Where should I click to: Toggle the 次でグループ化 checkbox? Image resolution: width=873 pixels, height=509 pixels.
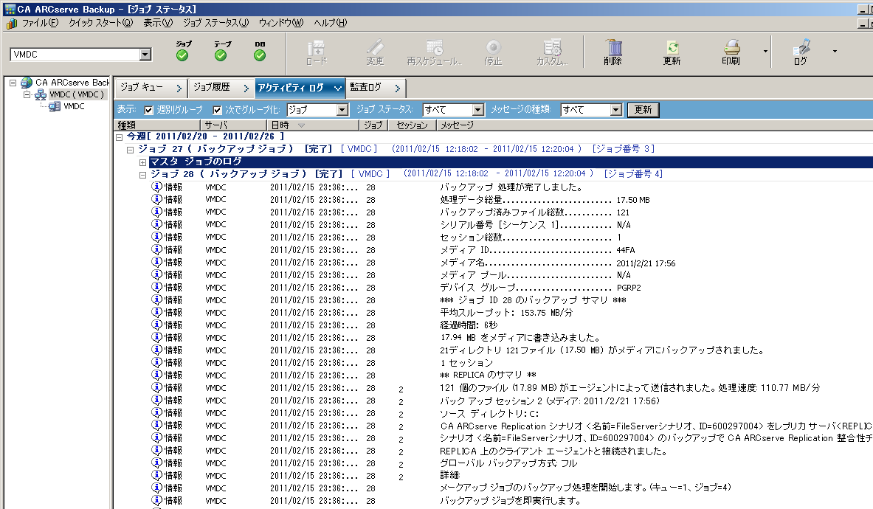pyautogui.click(x=218, y=110)
